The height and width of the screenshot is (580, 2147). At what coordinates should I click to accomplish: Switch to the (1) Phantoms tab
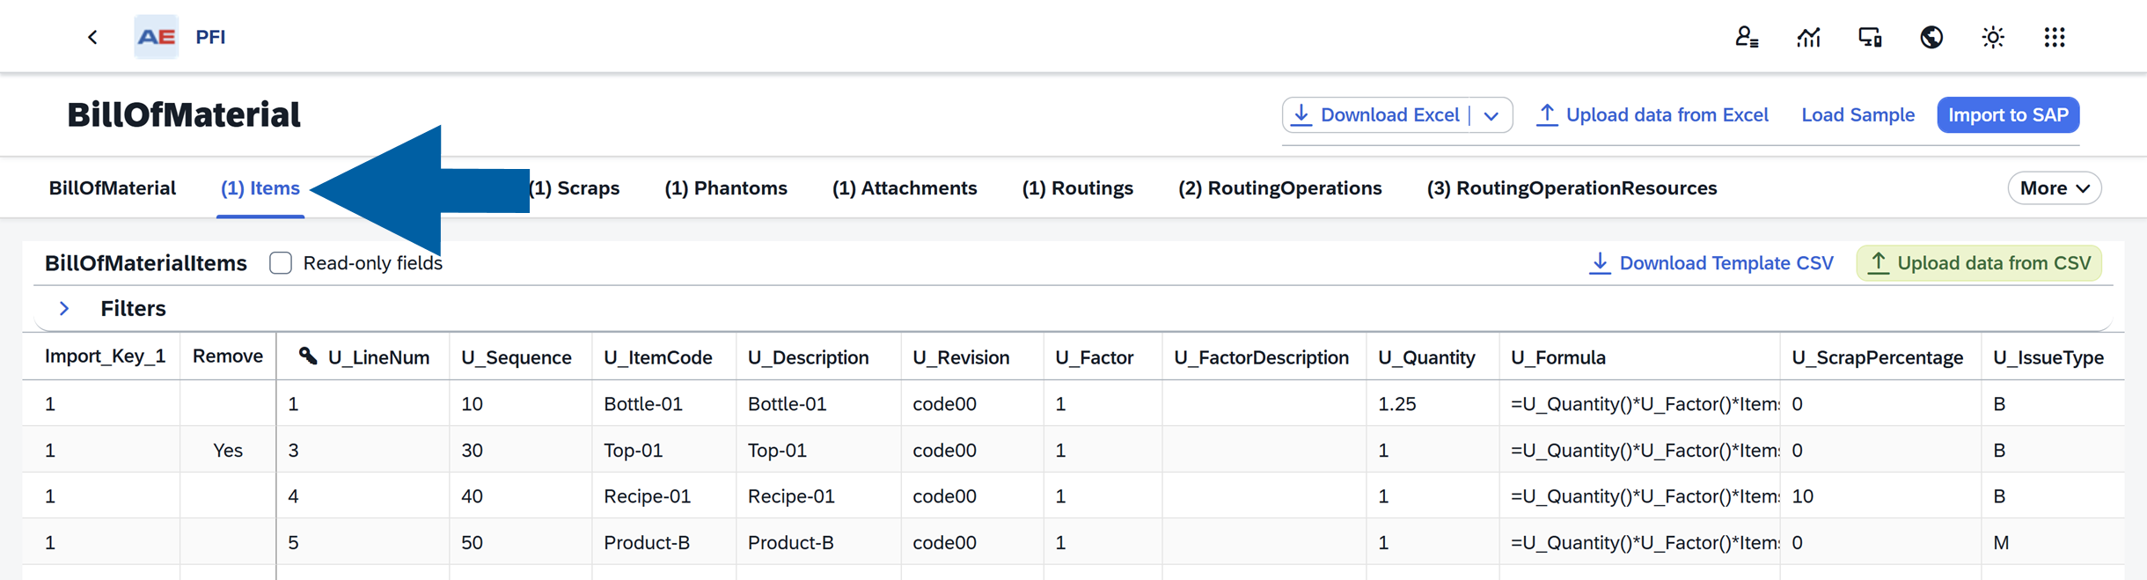(725, 188)
